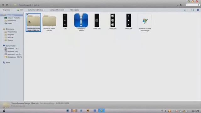
Task: Open Incluir na biblioteca dropdown
Action: click(x=36, y=10)
